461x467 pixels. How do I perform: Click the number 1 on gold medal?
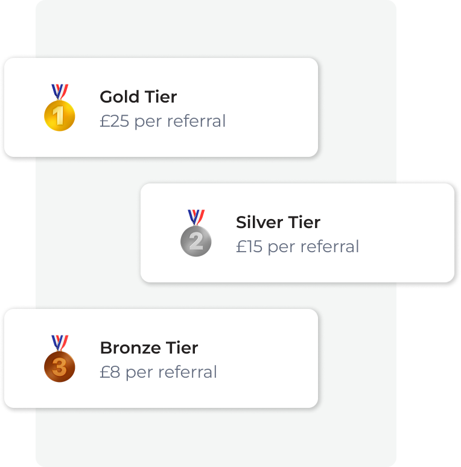click(x=59, y=116)
